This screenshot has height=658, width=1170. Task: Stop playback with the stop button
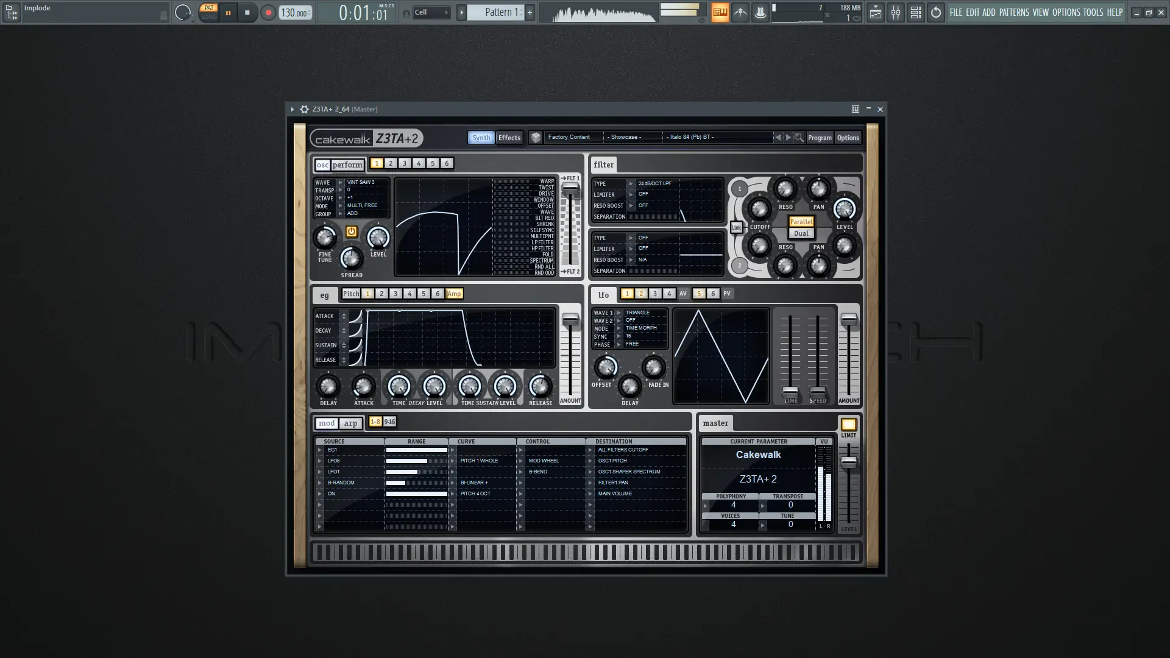[247, 13]
